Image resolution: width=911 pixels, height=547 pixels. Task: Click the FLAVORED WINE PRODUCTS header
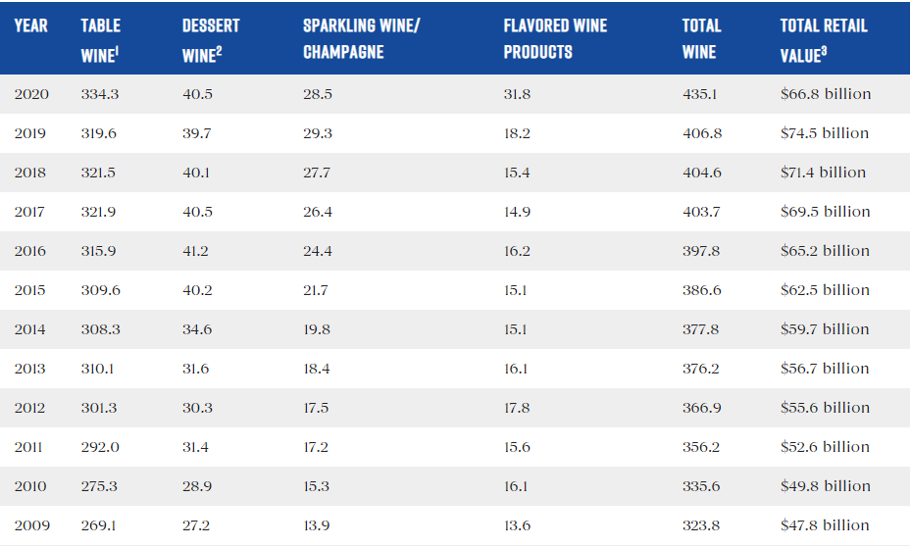pyautogui.click(x=555, y=38)
